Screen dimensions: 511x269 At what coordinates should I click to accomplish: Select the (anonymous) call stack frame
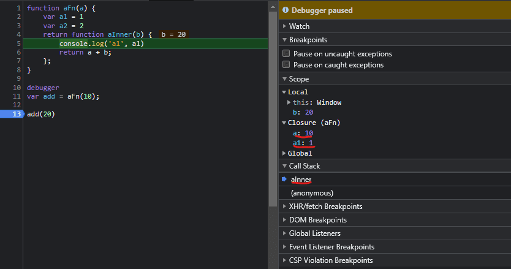pos(312,193)
